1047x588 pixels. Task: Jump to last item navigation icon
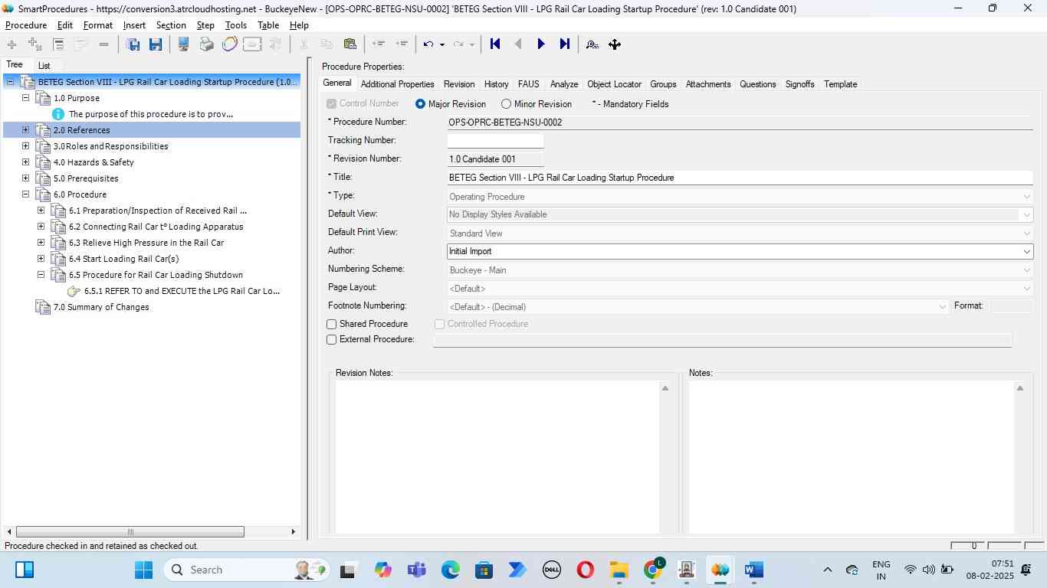tap(565, 44)
